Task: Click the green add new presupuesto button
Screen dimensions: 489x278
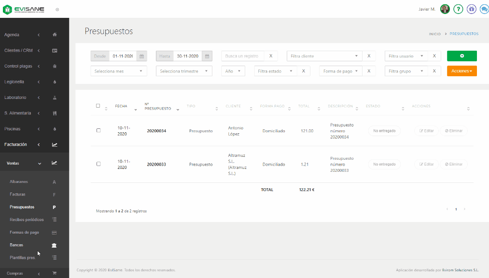Action: [x=461, y=56]
